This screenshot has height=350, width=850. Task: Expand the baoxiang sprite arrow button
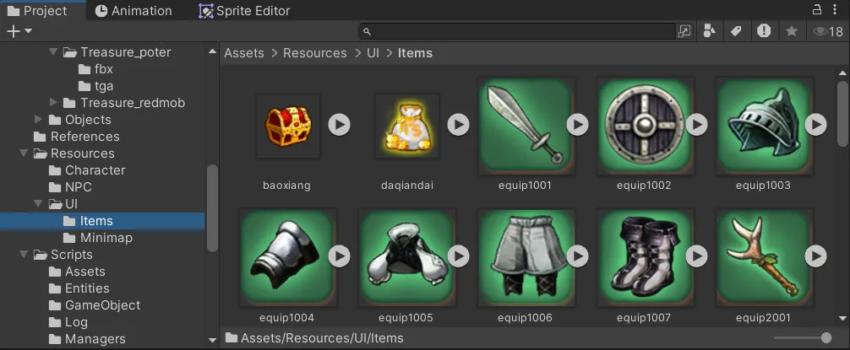(339, 125)
